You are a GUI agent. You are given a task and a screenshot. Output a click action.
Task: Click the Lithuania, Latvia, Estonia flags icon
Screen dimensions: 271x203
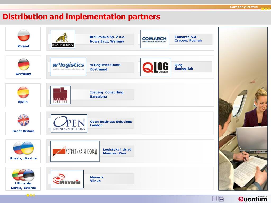(23, 175)
